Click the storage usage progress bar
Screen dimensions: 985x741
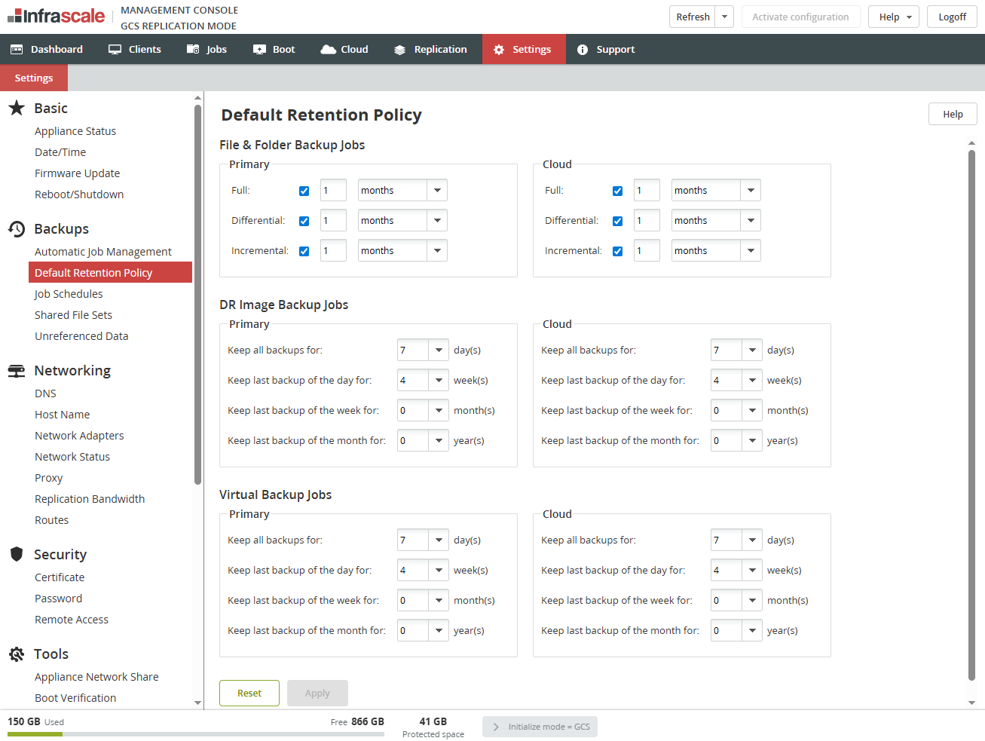[196, 733]
